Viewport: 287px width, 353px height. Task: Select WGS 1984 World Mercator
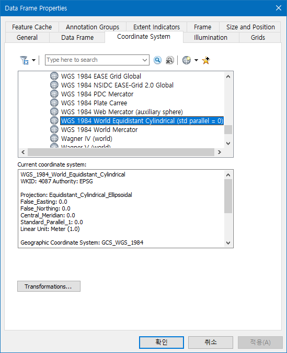pos(99,130)
